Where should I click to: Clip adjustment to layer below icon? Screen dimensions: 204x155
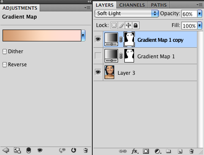click(x=29, y=150)
